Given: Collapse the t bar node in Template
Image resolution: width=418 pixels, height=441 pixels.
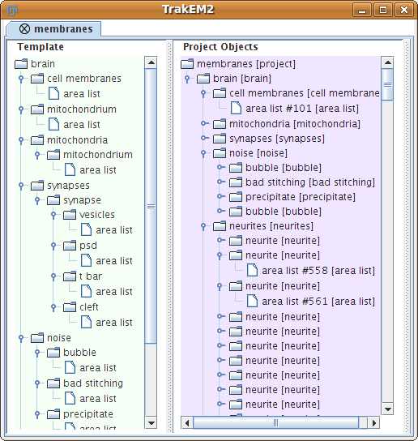Looking at the screenshot, I should pyautogui.click(x=53, y=276).
